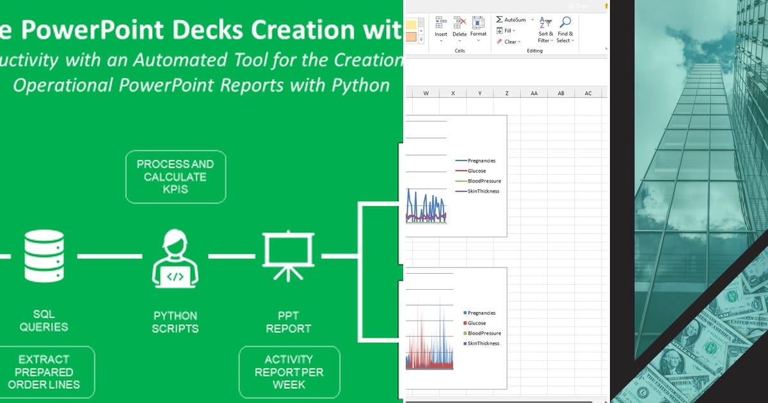768x403 pixels.
Task: Select the Clear eraser icon
Action: [x=499, y=42]
